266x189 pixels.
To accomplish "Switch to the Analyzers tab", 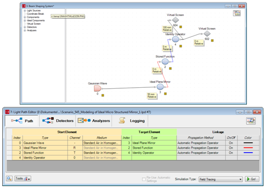I will click(94, 121).
